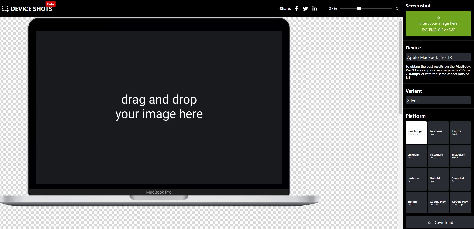474x229 pixels.
Task: Click the Insert your image here upload area
Action: coord(438,24)
